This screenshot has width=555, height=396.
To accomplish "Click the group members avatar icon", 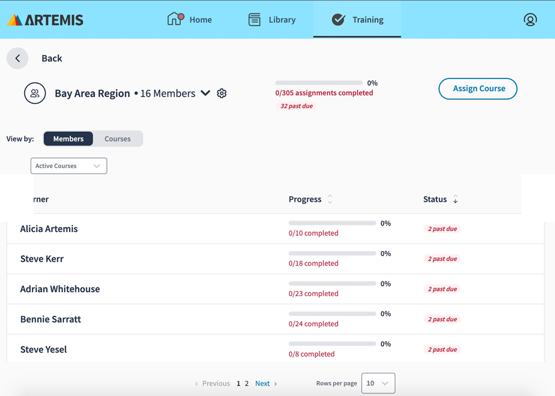I will pos(35,93).
